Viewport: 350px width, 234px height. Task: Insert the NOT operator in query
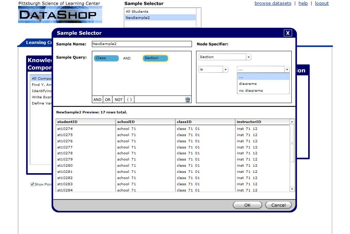point(119,100)
